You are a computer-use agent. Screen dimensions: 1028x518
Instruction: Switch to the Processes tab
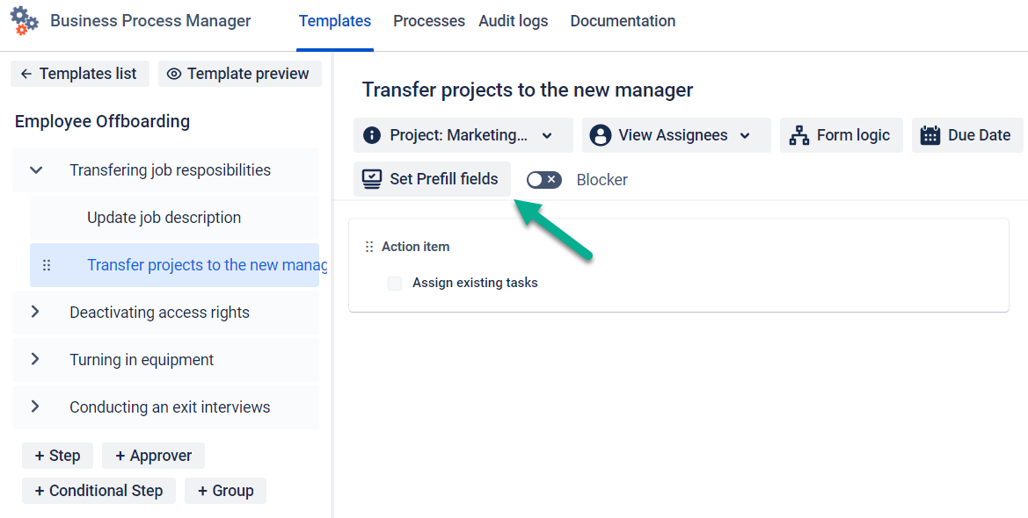tap(429, 21)
